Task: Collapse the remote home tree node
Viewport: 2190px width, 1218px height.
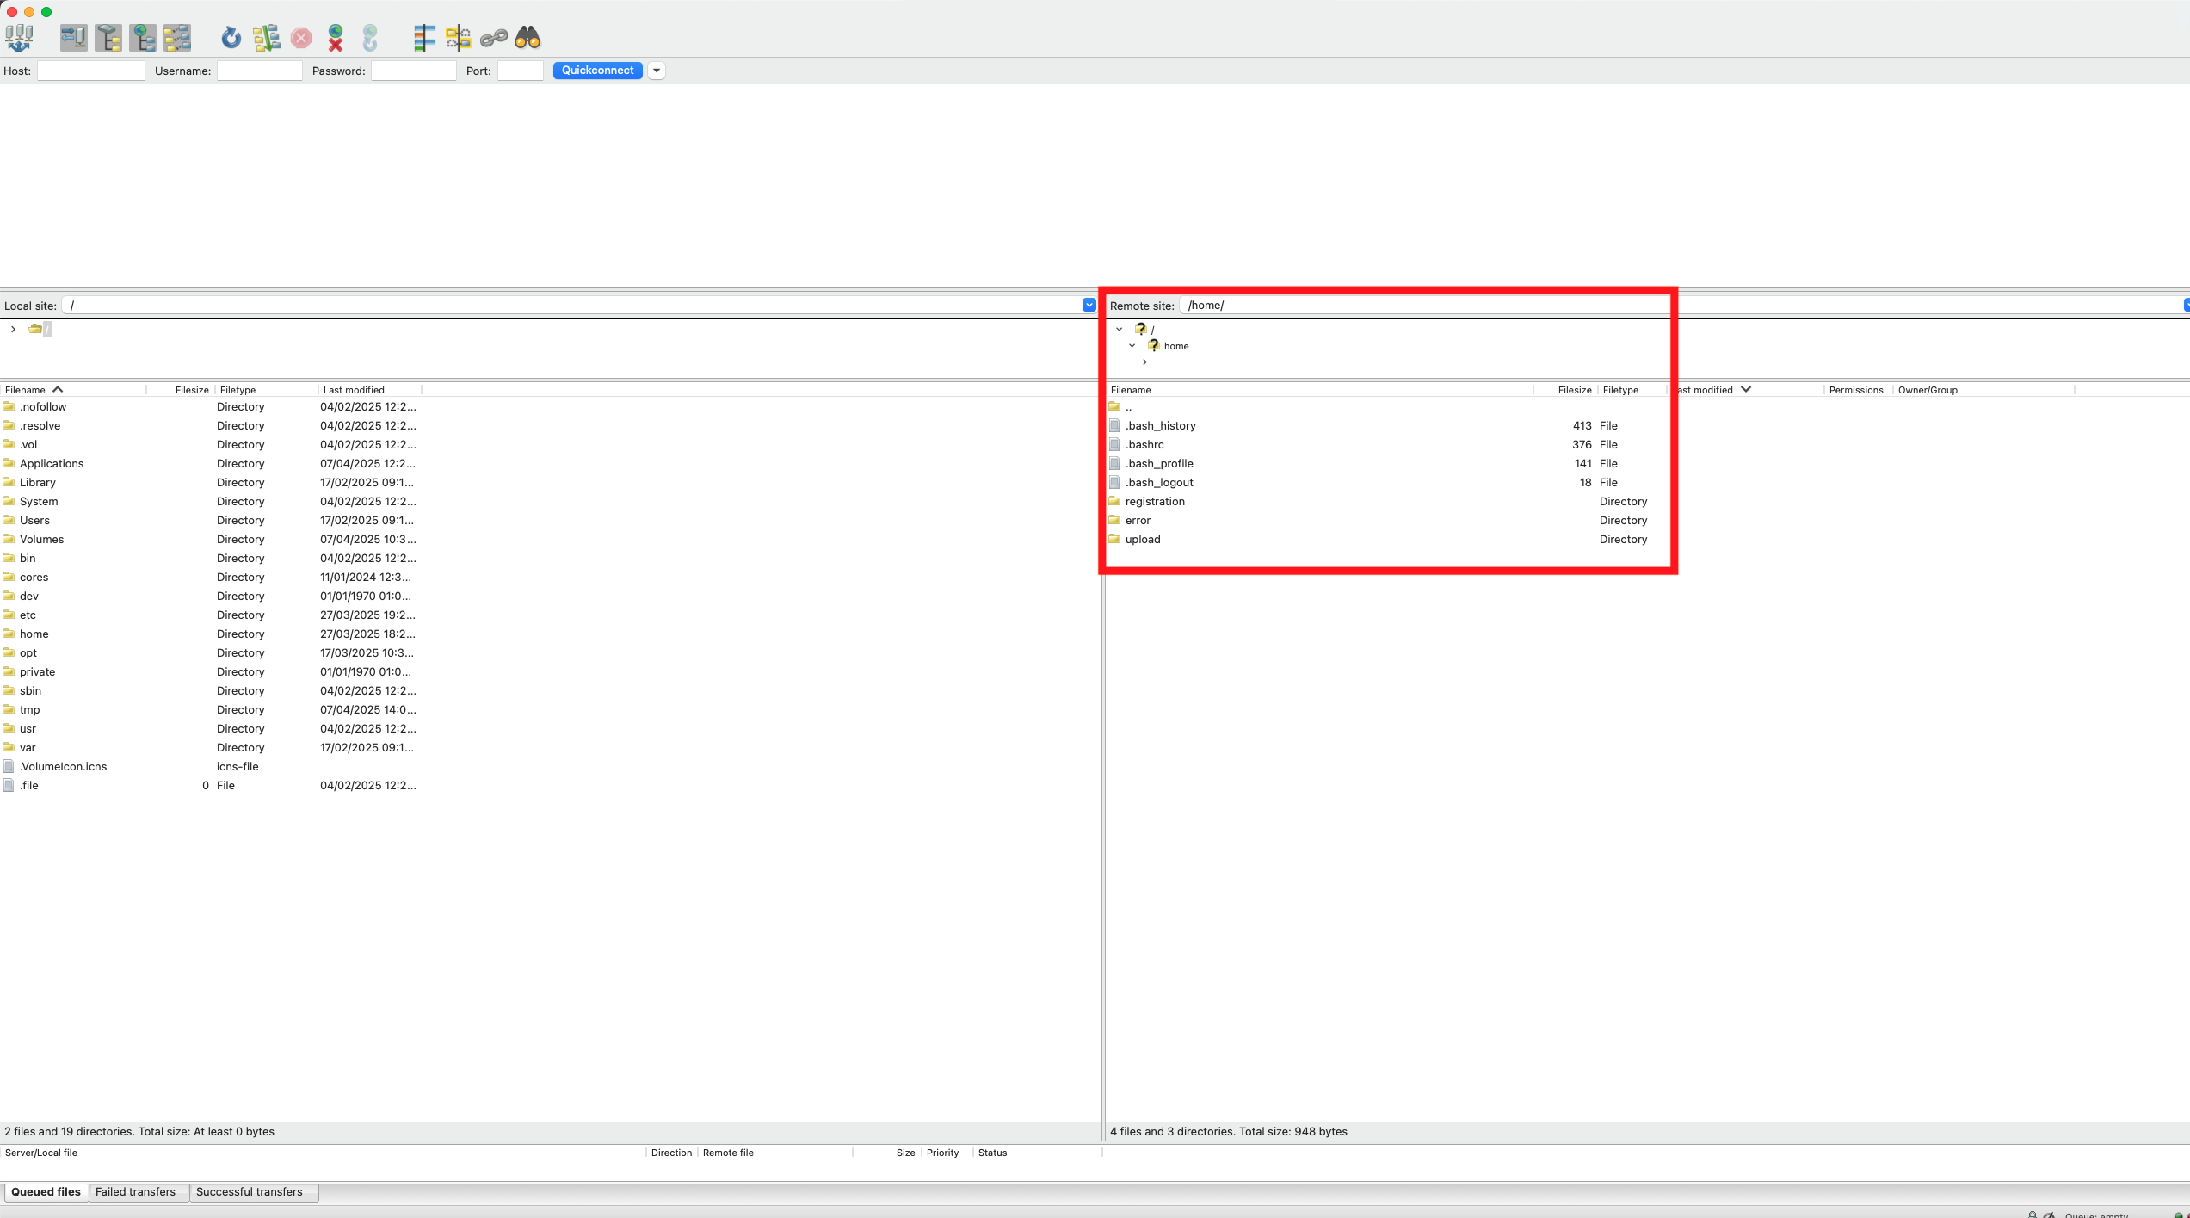Action: click(1132, 346)
